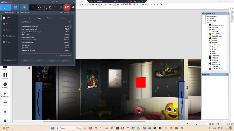The width and height of the screenshot is (234, 131).
Task: Expand Start Night frame in Workspace tree
Action: tap(205, 21)
